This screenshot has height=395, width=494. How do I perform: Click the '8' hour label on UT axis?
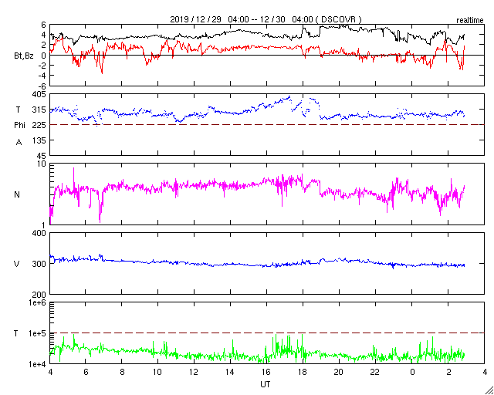pos(122,372)
